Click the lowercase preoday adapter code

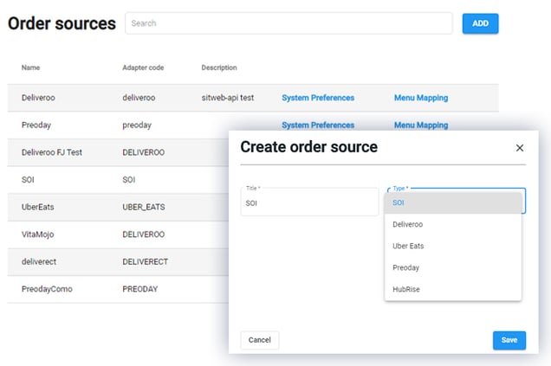click(x=137, y=125)
